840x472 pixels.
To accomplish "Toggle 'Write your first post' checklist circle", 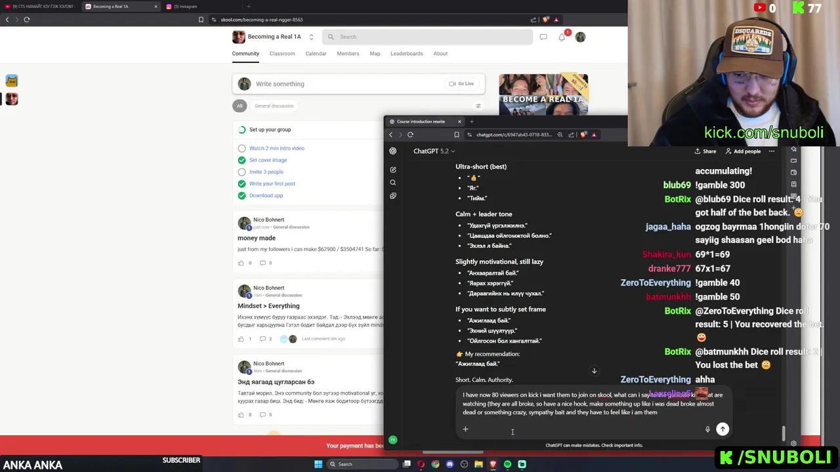I will [242, 184].
